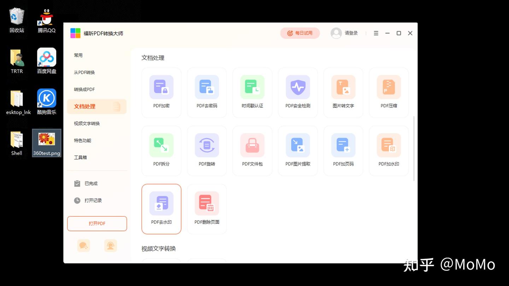Click the 打开PDF button
Screen dimensions: 509x286
(97, 224)
